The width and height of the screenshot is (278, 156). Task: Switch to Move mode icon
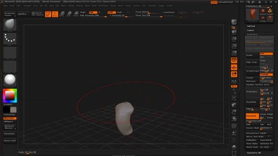click(x=62, y=14)
